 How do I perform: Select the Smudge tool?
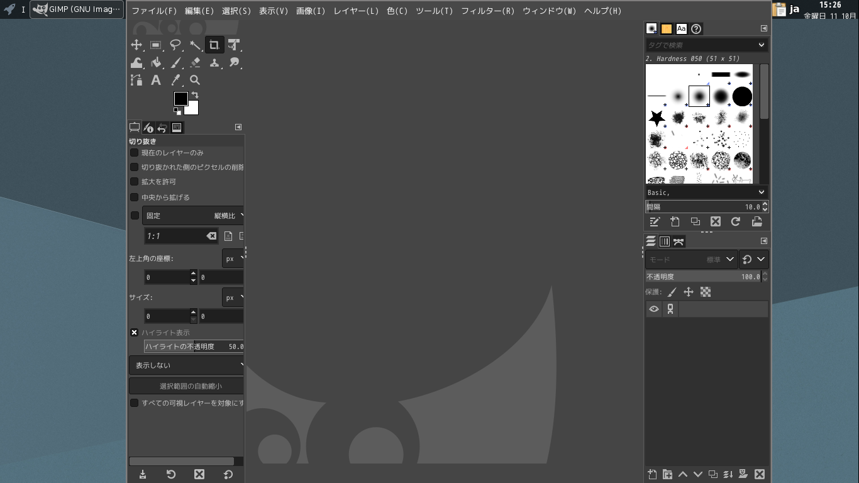coord(234,62)
